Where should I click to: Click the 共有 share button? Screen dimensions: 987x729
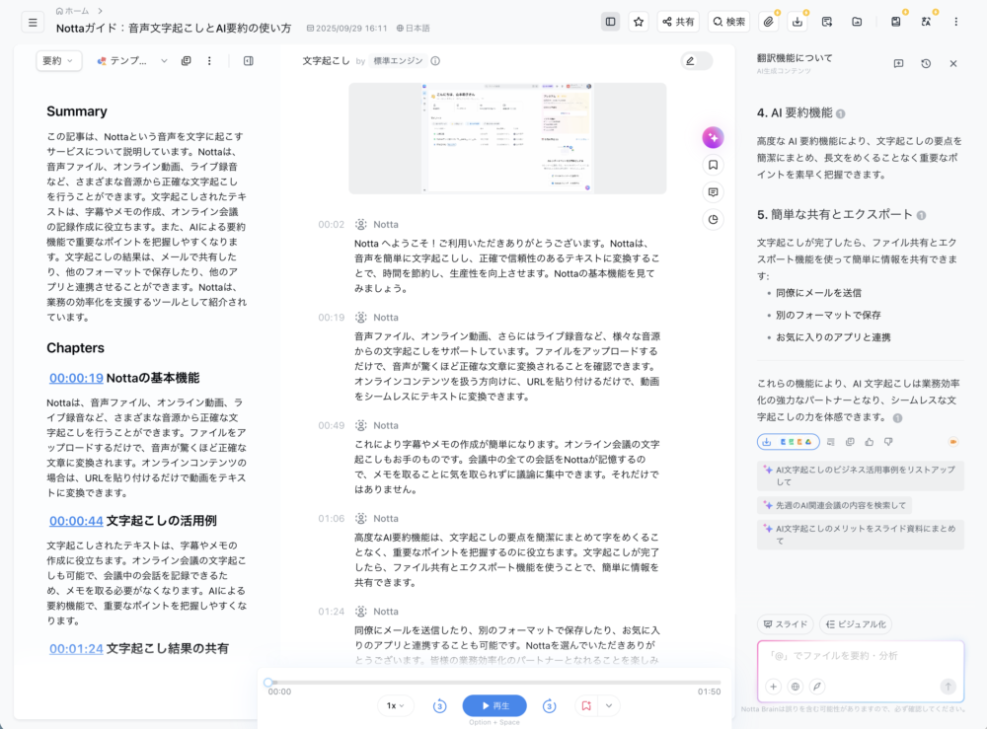(677, 22)
